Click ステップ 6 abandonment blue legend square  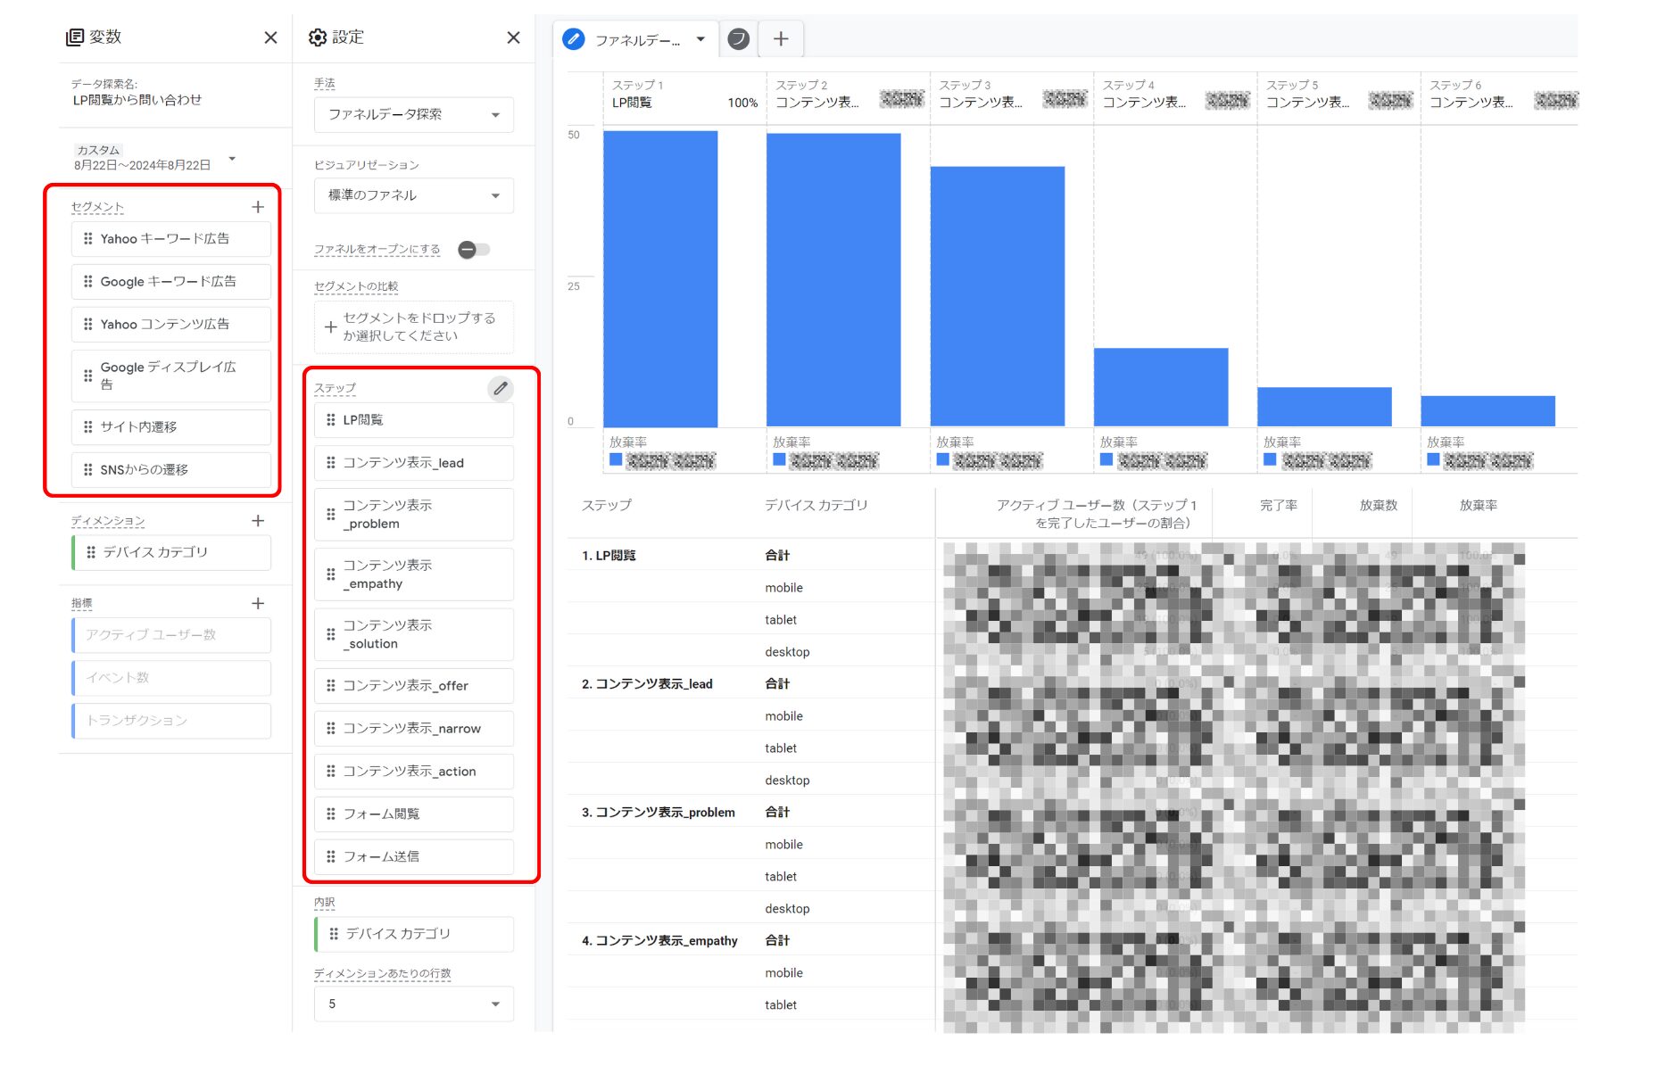point(1433,459)
